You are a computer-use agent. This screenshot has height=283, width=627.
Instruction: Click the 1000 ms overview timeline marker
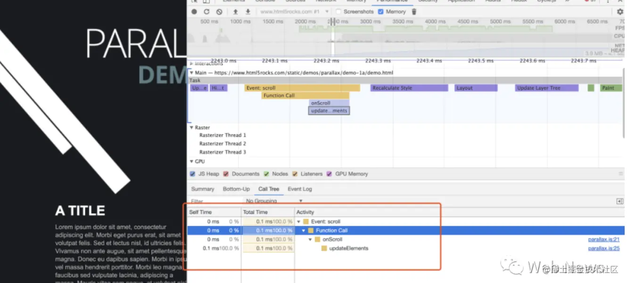240,22
